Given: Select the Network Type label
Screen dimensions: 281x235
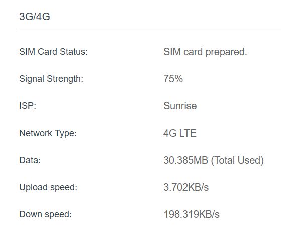Looking at the screenshot, I should click(x=48, y=133).
